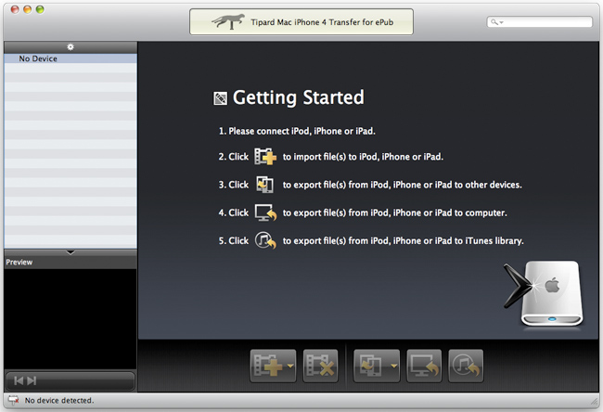Click the export to iTunes toolbar button
The image size is (603, 412).
click(466, 366)
